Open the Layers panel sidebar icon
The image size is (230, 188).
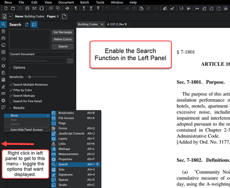(x=3, y=66)
